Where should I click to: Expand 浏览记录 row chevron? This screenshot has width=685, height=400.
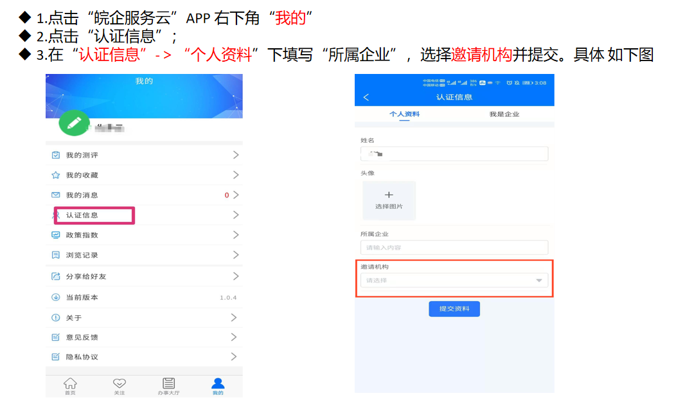(236, 255)
